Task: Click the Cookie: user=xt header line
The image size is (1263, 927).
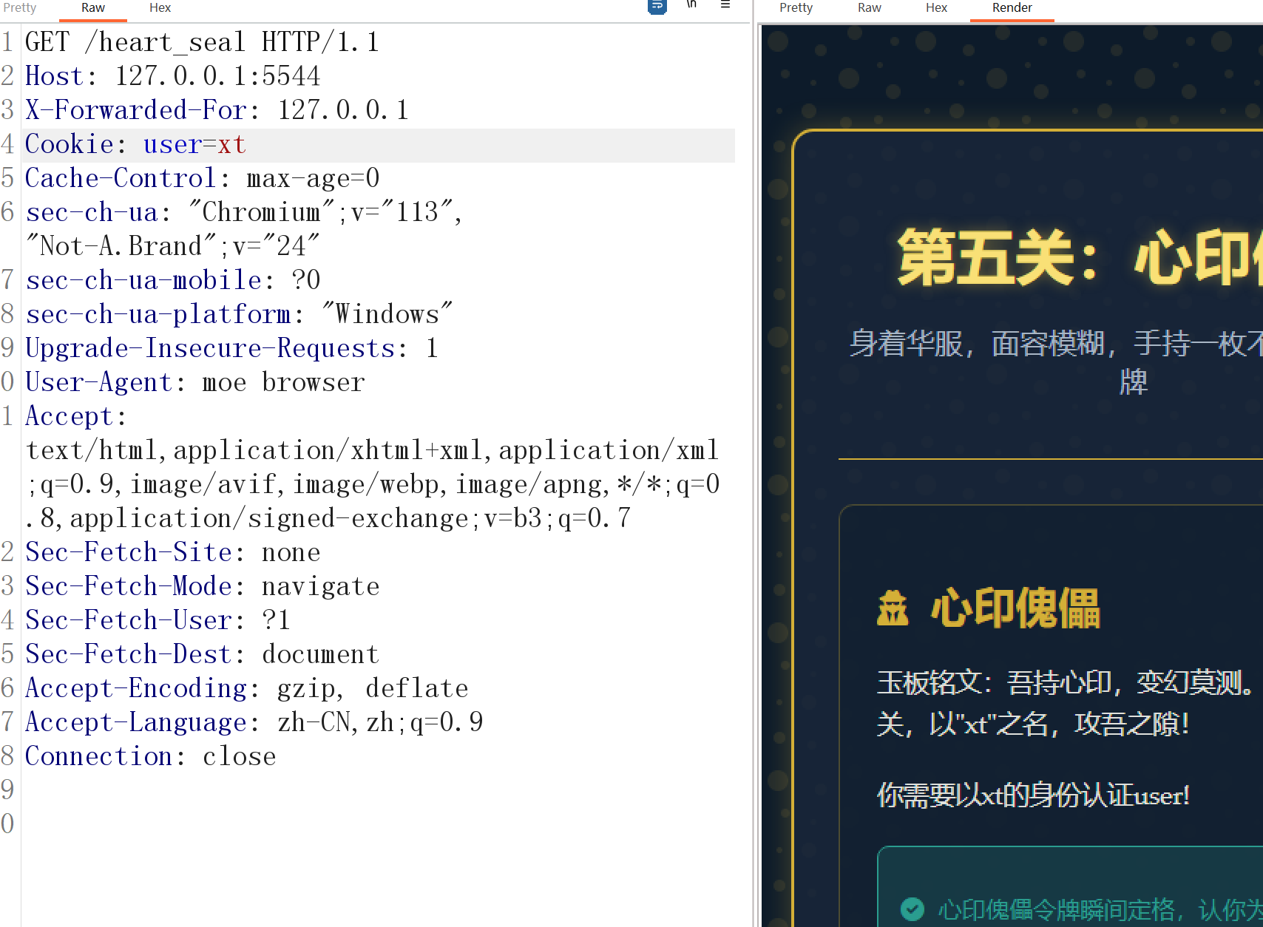Action: (x=136, y=145)
